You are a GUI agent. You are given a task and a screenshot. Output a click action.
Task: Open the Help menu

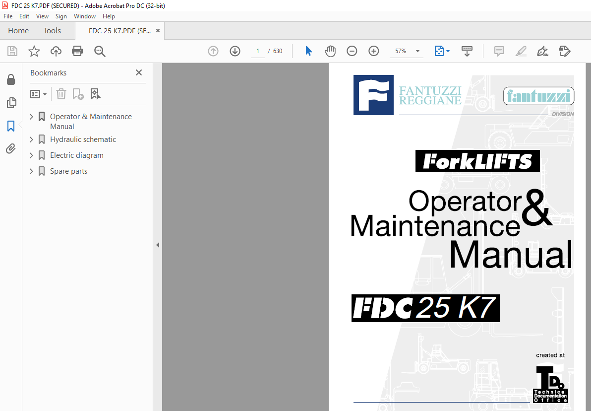(109, 16)
